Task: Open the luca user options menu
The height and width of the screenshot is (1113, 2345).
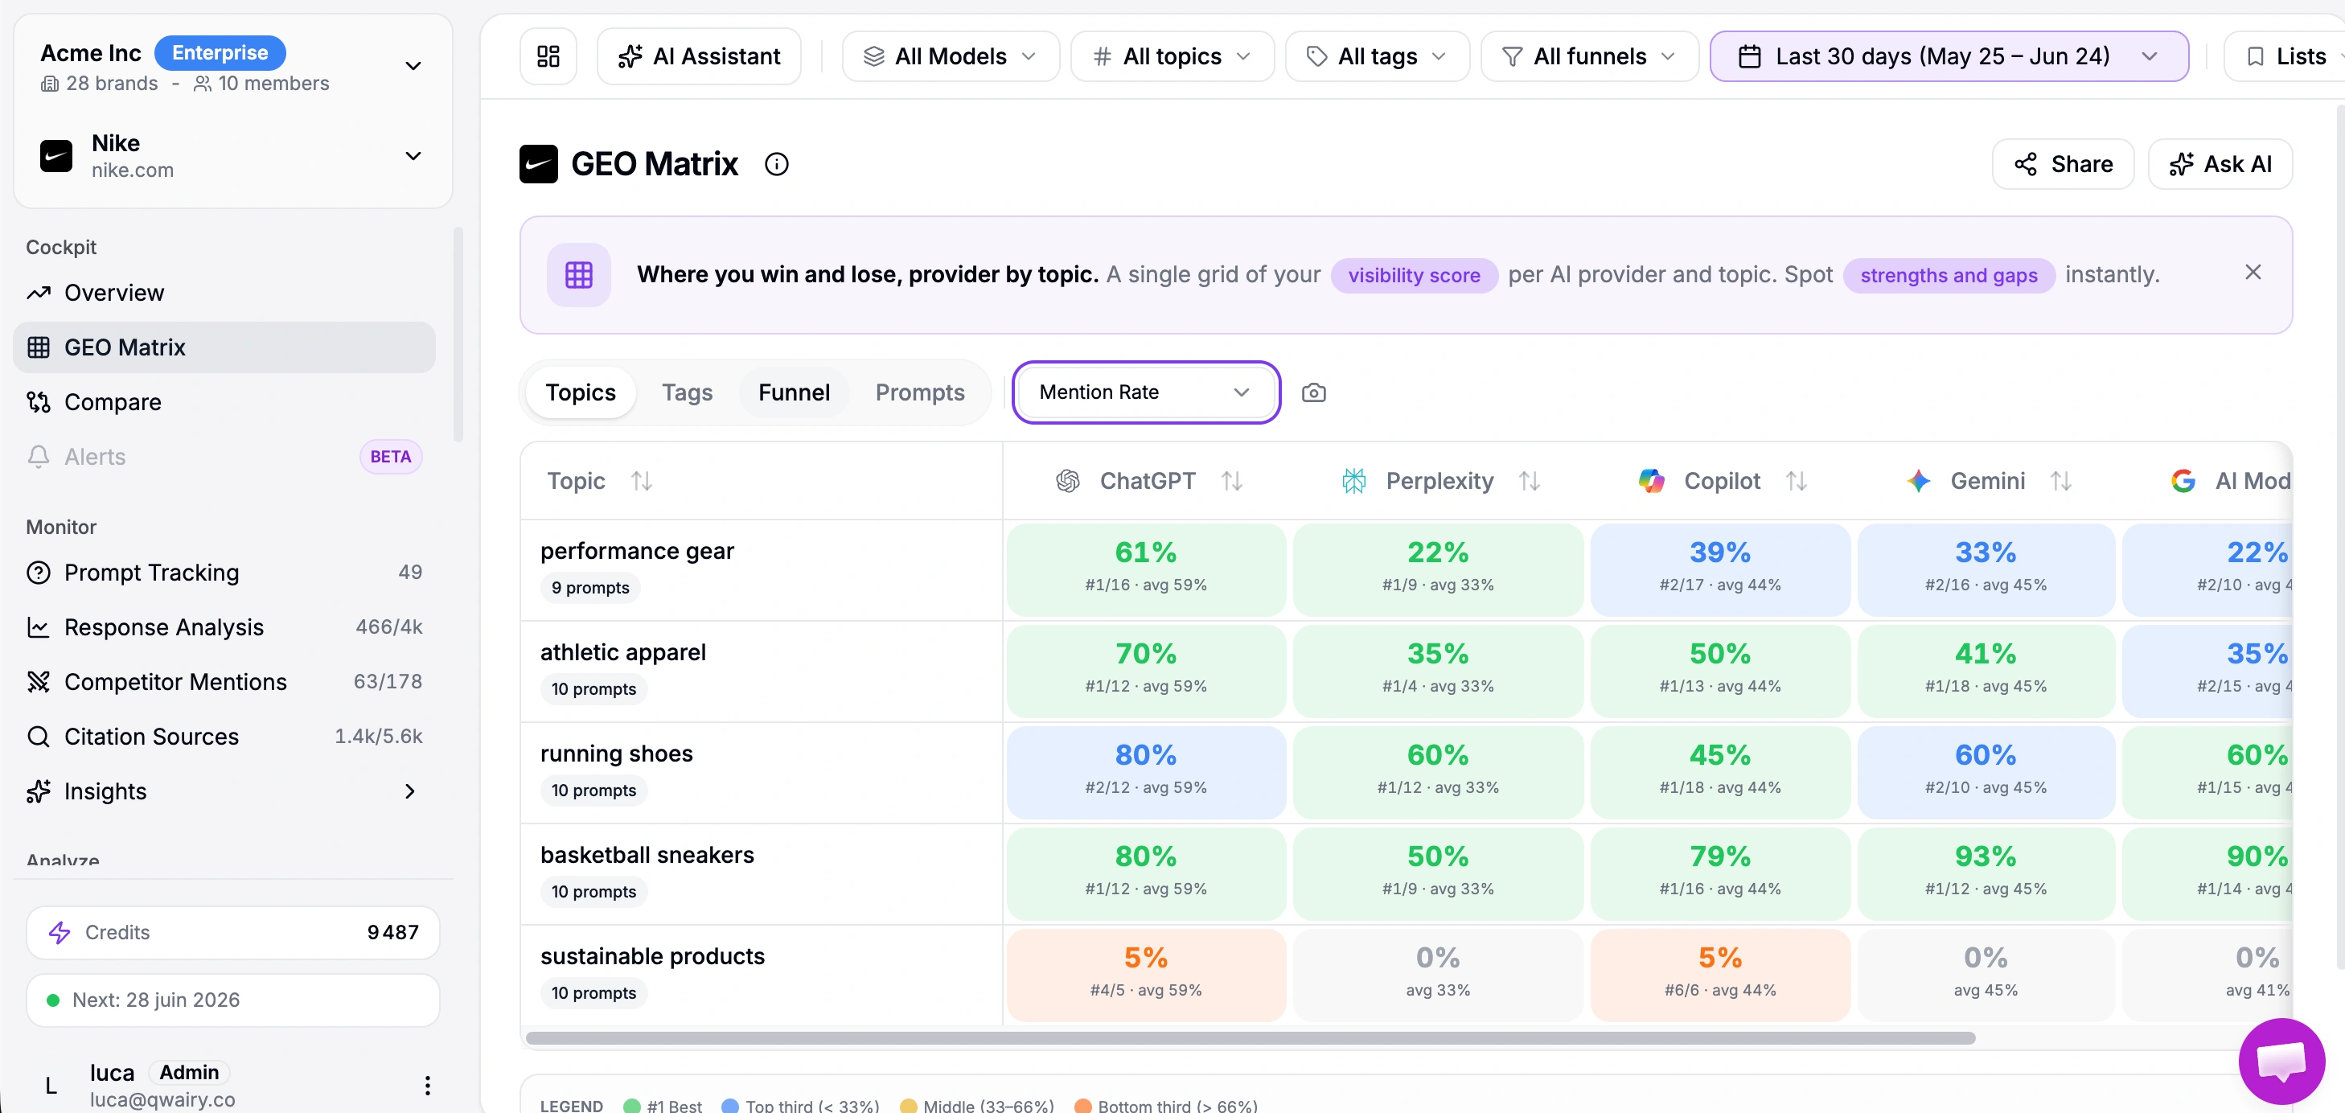Action: point(427,1085)
